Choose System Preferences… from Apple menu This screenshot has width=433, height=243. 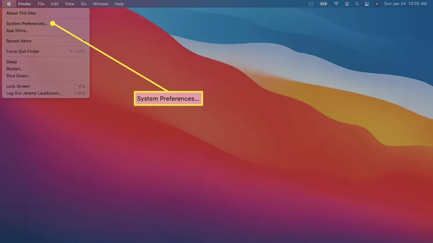(46, 24)
